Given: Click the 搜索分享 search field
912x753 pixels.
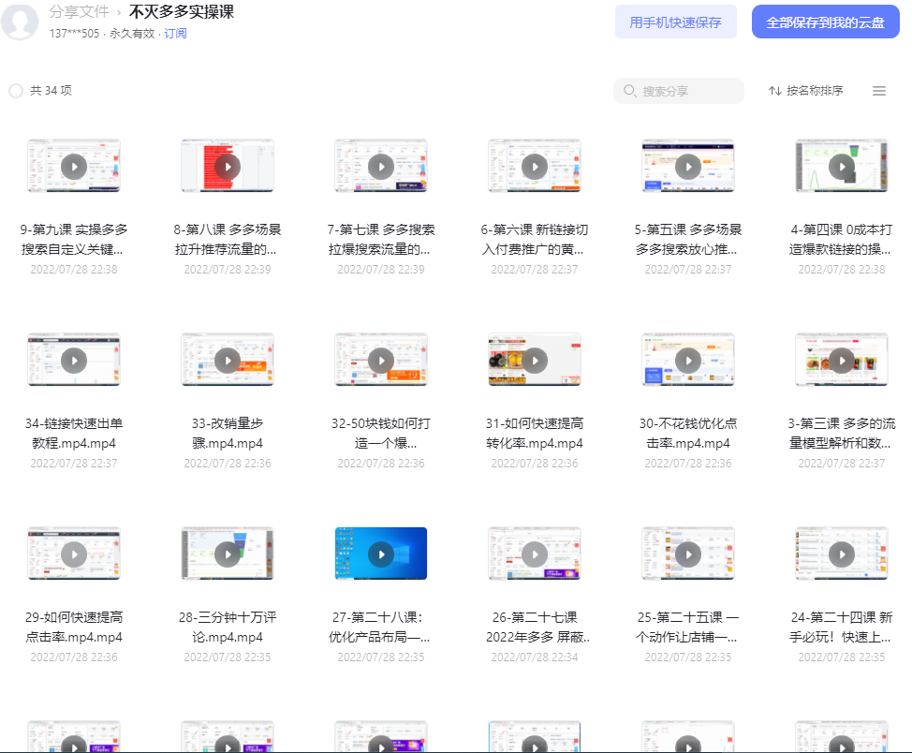Looking at the screenshot, I should coord(678,91).
